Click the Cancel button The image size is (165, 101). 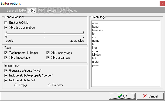click(x=150, y=96)
